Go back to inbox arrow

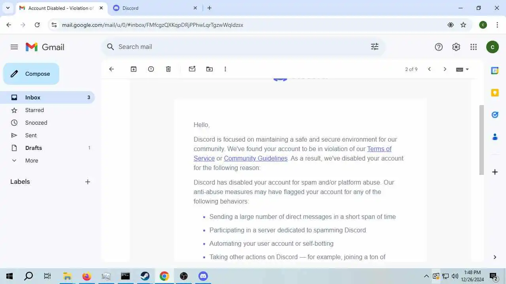(x=111, y=69)
